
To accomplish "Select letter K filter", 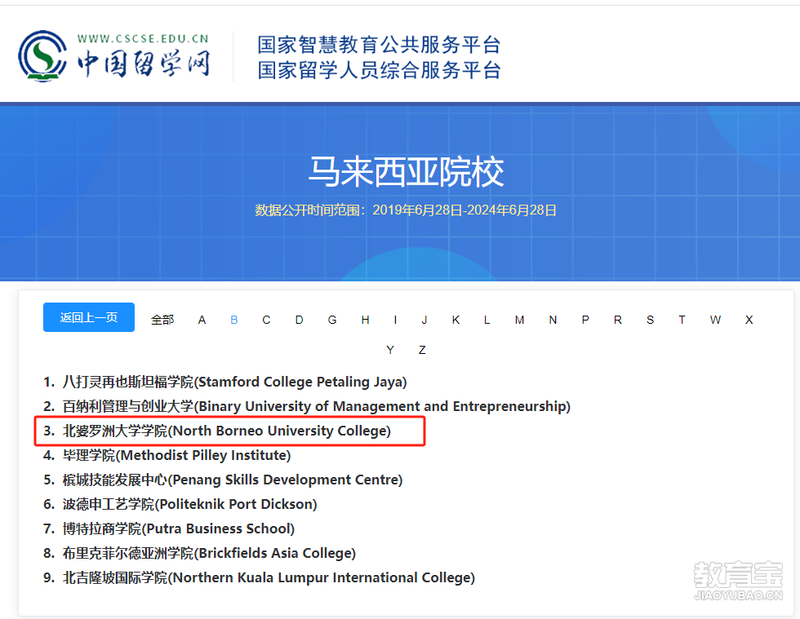I will (x=456, y=320).
